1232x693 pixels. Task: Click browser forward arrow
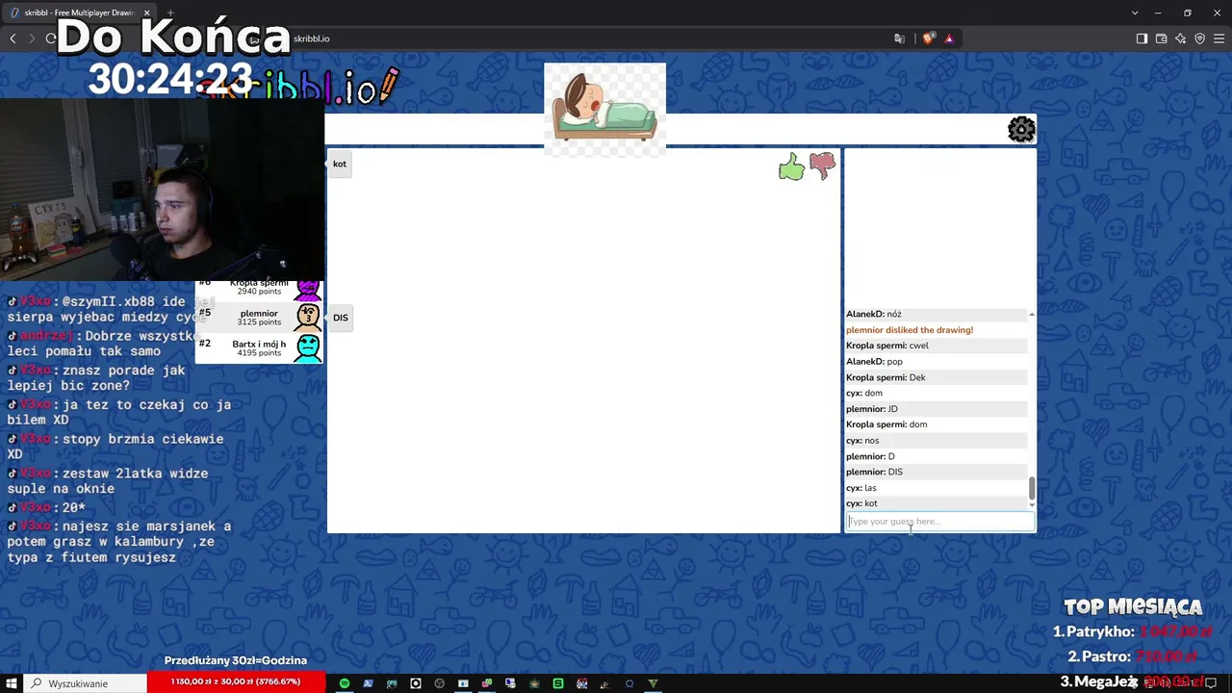32,38
